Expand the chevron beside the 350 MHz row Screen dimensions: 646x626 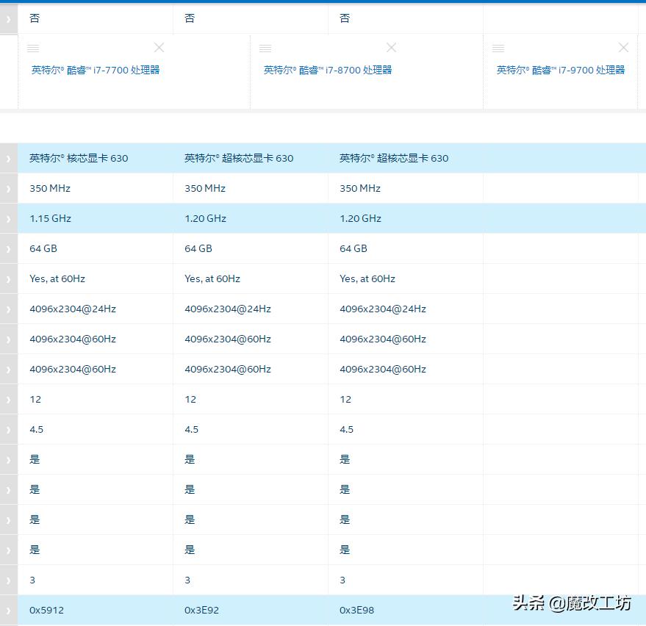pyautogui.click(x=7, y=188)
